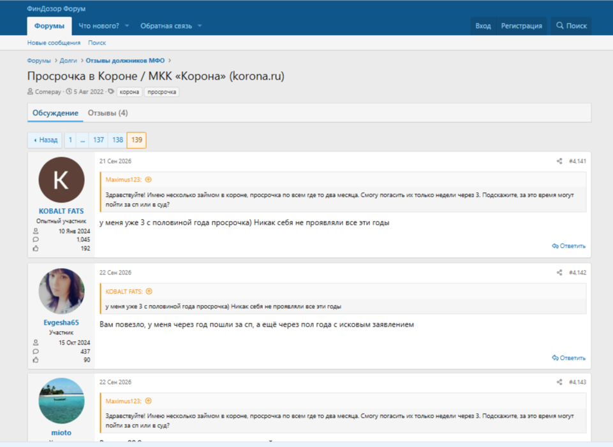613x447 pixels.
Task: Select the просрочка tag
Action: click(162, 92)
